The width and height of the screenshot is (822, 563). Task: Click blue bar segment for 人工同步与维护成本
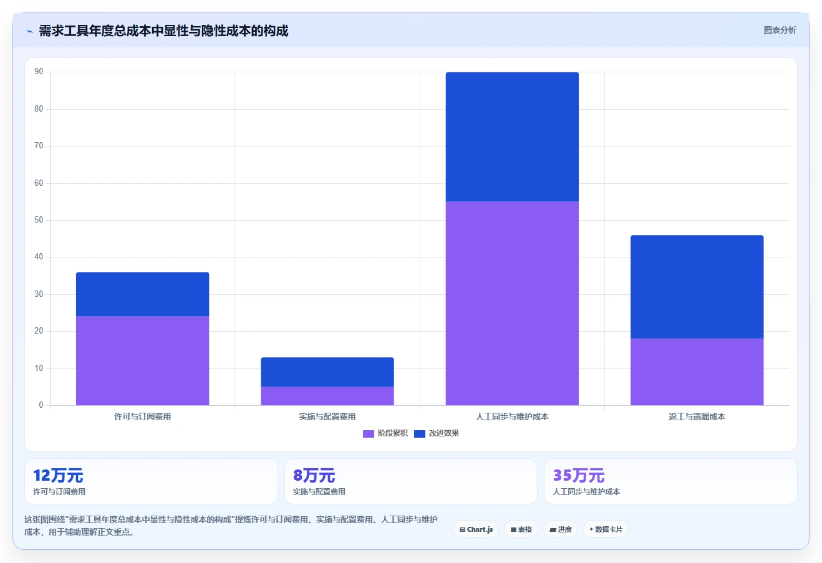pos(512,137)
